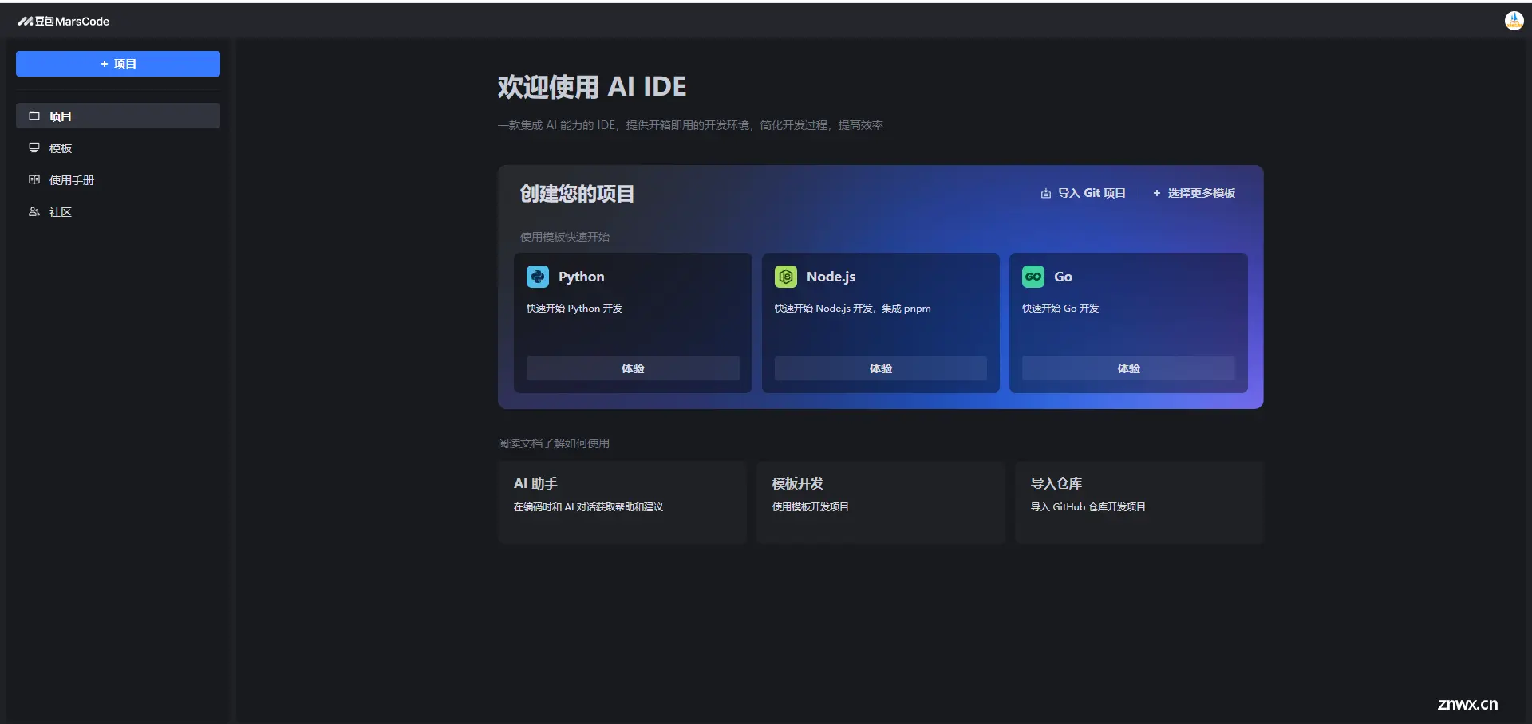The image size is (1532, 724).
Task: Open the user avatar menu
Action: click(1514, 21)
